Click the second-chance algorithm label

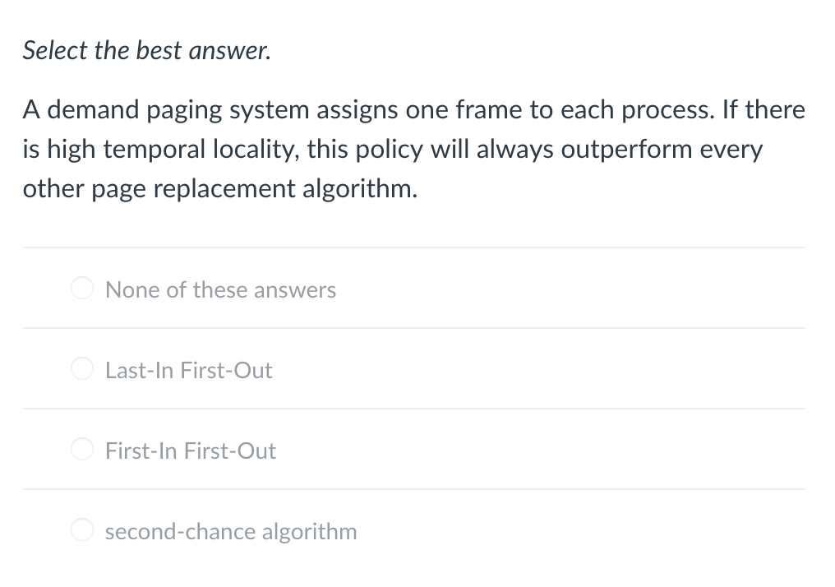(x=231, y=531)
